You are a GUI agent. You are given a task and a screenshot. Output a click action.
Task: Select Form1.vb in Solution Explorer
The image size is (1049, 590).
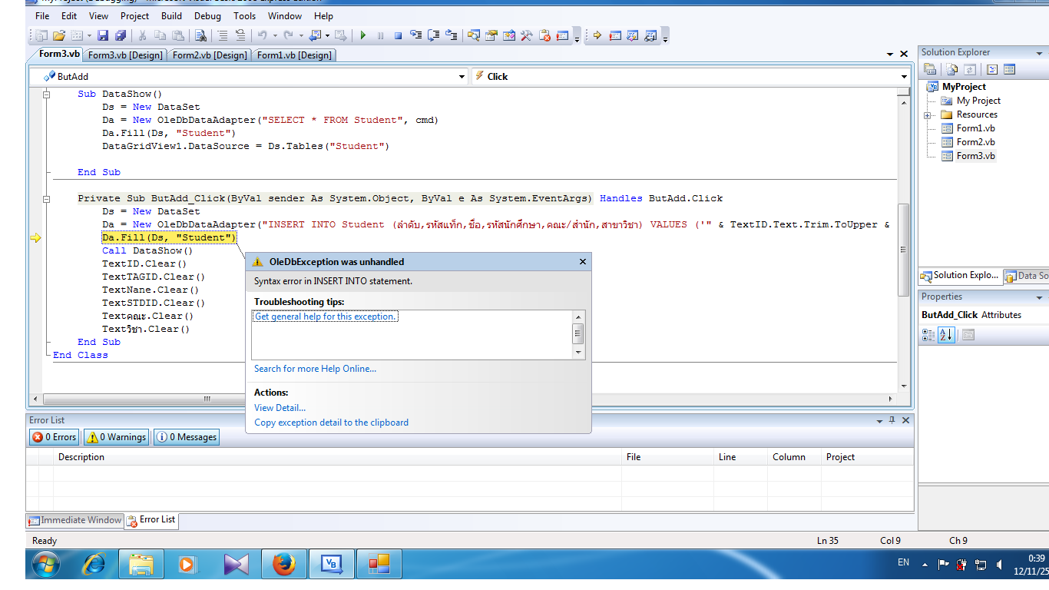coord(975,128)
